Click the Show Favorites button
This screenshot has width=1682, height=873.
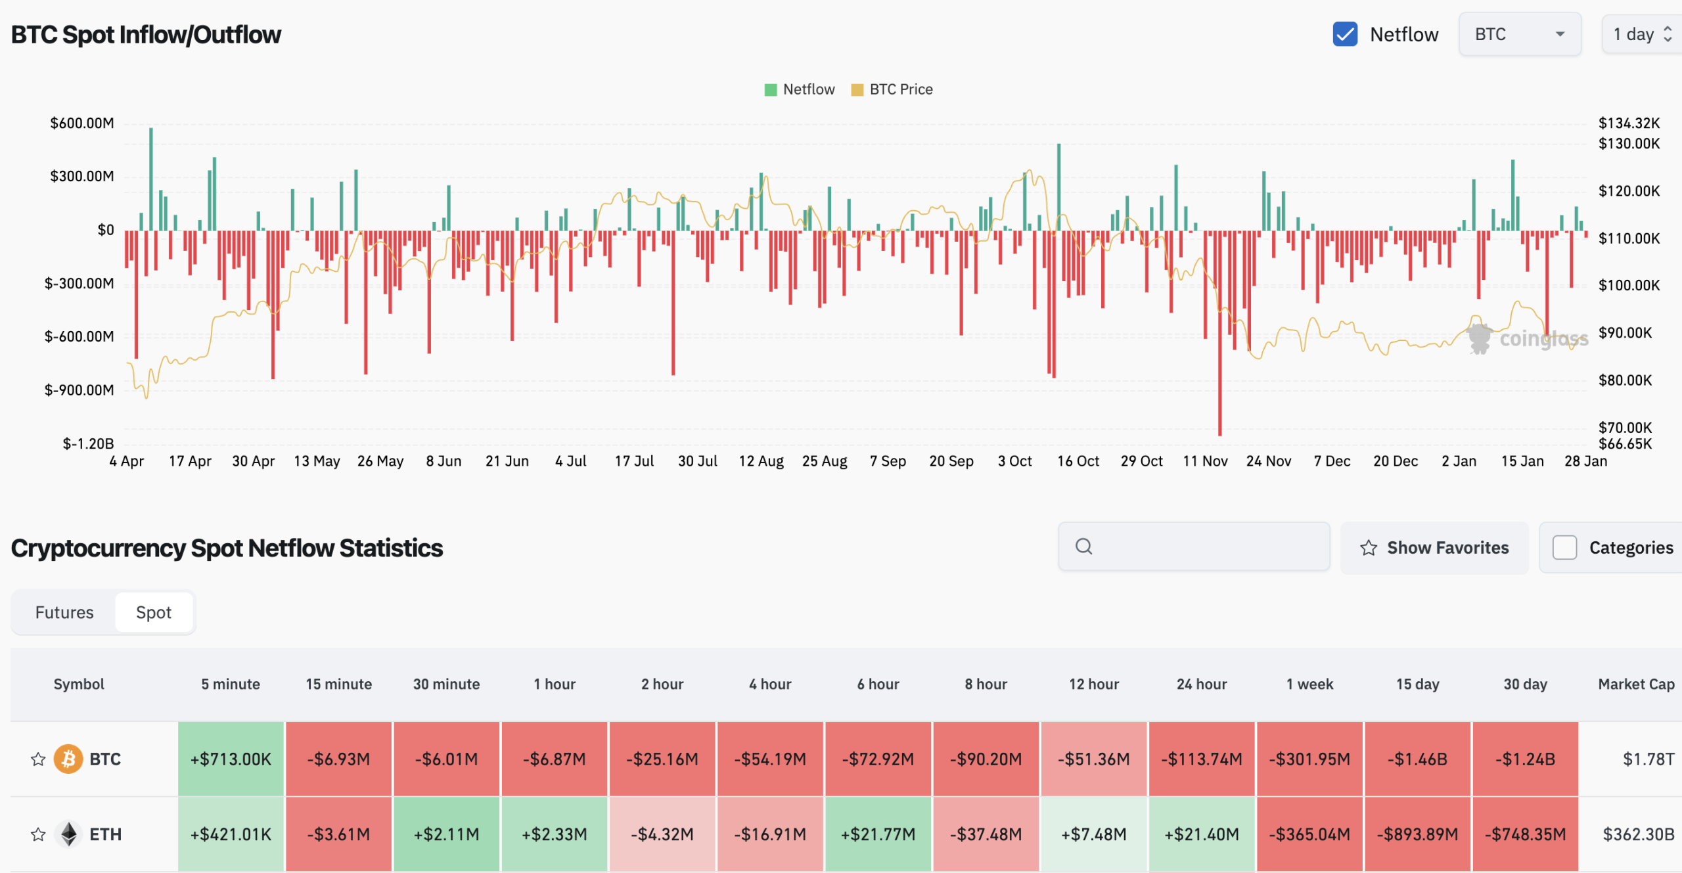click(x=1434, y=548)
